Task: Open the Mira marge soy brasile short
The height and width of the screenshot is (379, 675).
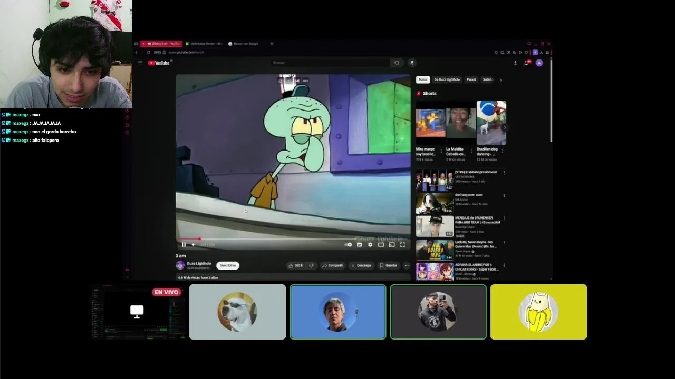Action: pos(430,123)
